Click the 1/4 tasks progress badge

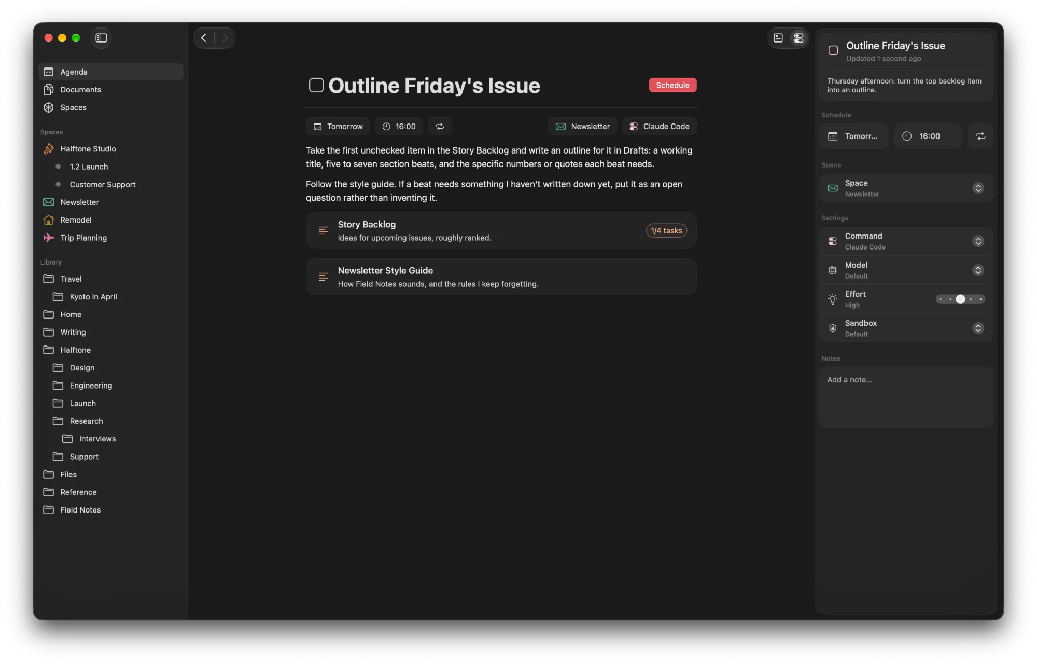[x=666, y=231]
